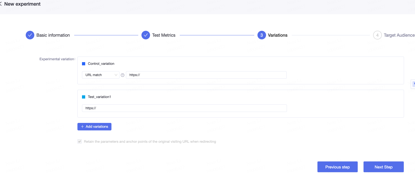The image size is (415, 177).
Task: Go to the Basic information step label
Action: (x=53, y=35)
